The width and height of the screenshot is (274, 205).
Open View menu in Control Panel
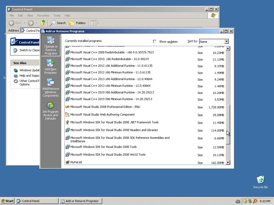coord(30,15)
